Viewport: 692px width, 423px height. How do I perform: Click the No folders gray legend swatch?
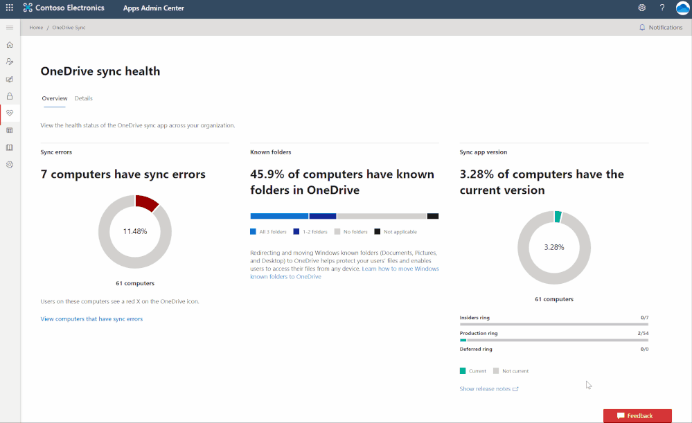tap(337, 231)
